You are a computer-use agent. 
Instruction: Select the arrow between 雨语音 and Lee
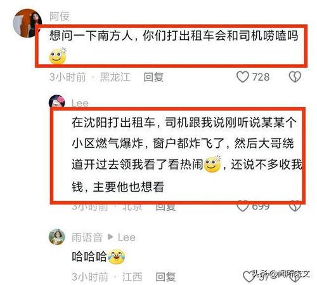point(110,237)
